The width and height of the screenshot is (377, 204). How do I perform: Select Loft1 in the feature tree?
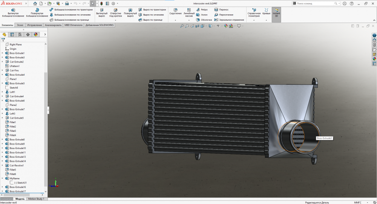[x=12, y=92]
